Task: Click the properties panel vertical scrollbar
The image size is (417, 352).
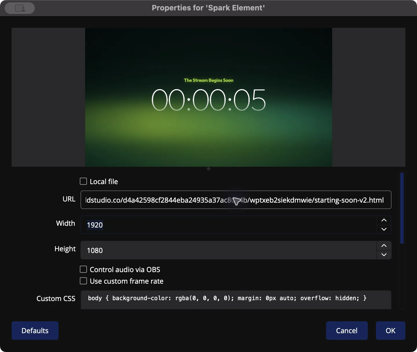Action: [x=402, y=208]
